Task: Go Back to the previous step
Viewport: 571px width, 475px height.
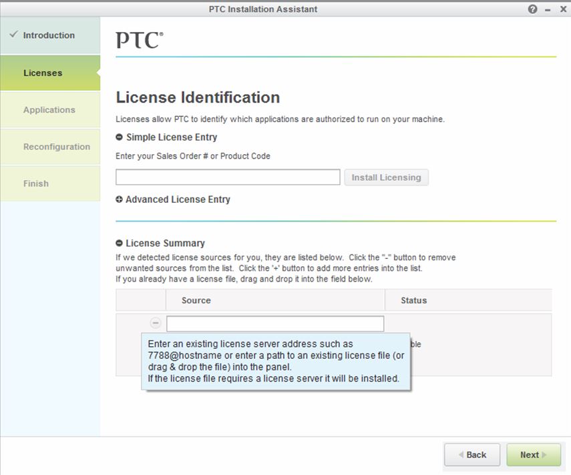Action: (x=472, y=454)
